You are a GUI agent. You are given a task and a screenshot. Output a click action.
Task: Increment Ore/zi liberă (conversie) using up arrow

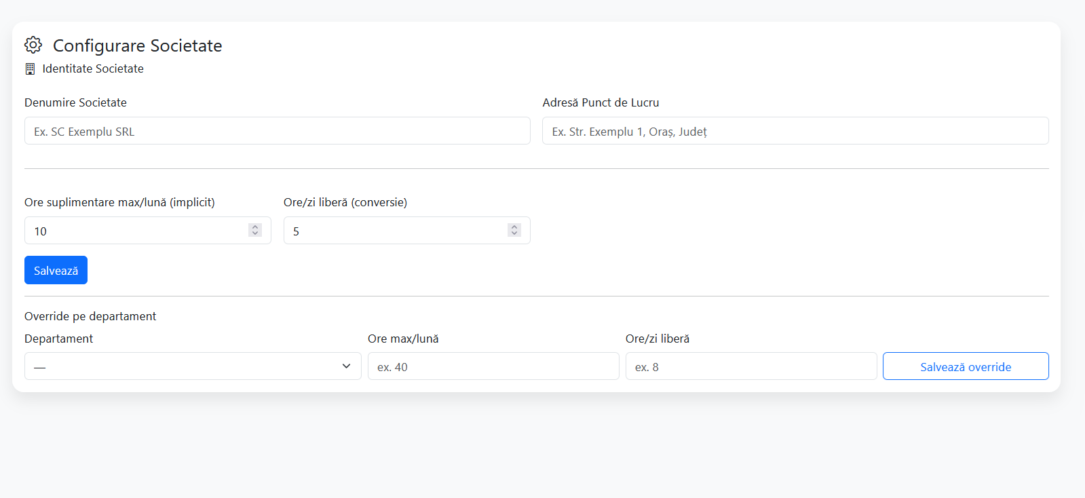point(514,227)
